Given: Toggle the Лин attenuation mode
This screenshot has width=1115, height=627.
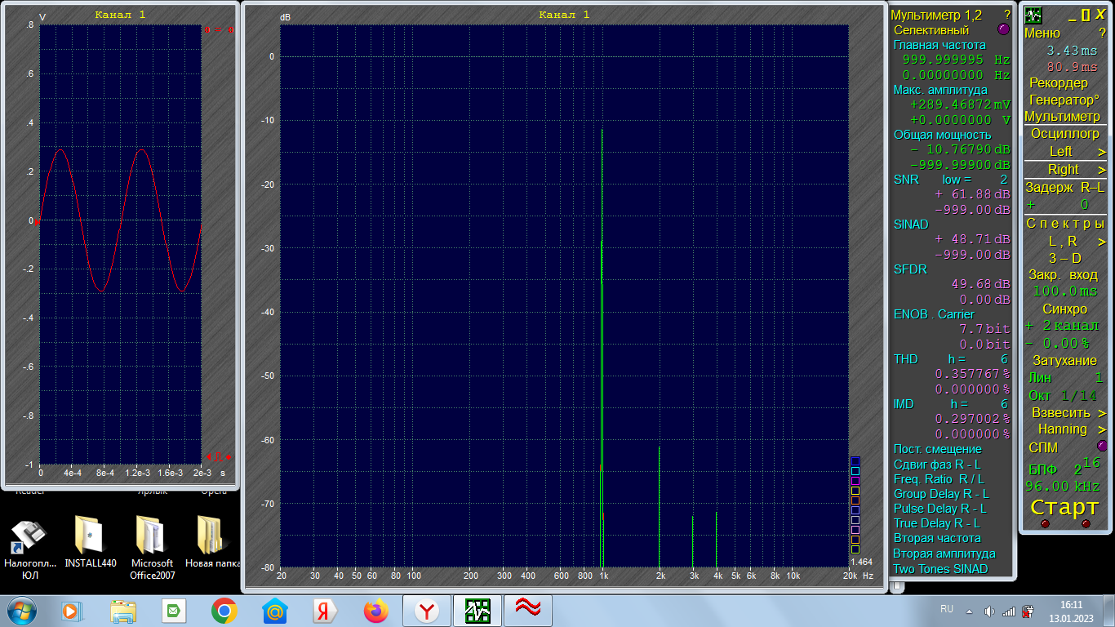Looking at the screenshot, I should pos(1040,377).
